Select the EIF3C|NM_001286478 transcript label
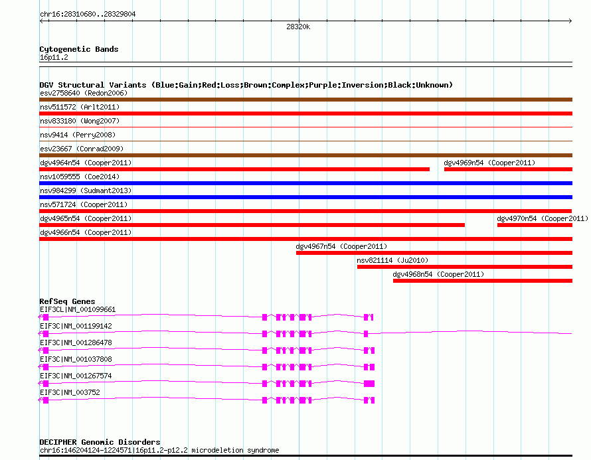This screenshot has width=591, height=460. (76, 343)
